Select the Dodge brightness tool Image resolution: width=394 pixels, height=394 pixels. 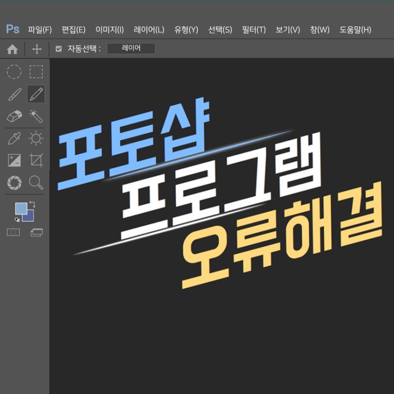[x=36, y=138]
